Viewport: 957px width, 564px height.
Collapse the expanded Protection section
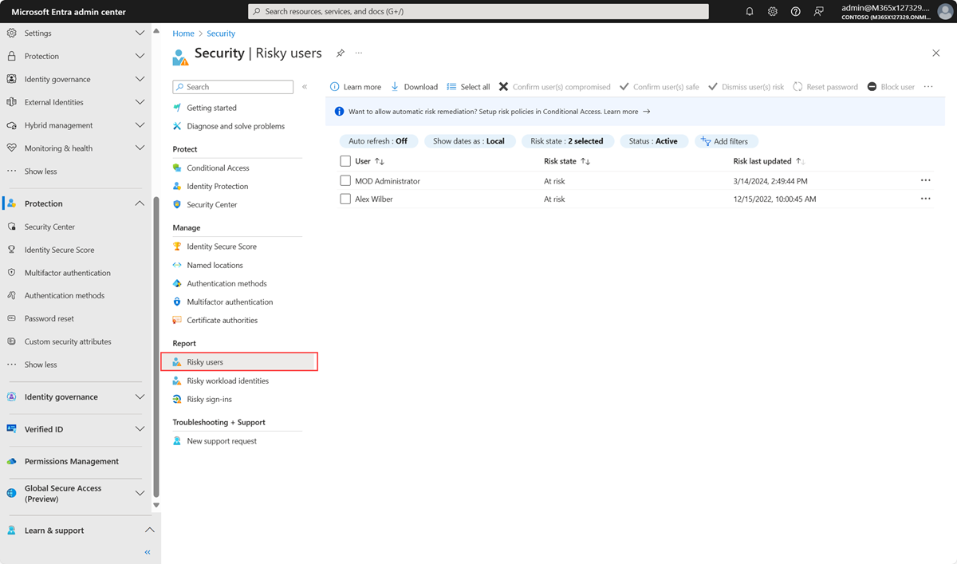pyautogui.click(x=140, y=203)
